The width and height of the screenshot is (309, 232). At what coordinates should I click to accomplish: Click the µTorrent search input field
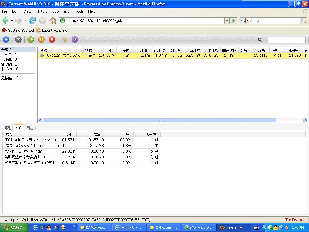click(287, 40)
